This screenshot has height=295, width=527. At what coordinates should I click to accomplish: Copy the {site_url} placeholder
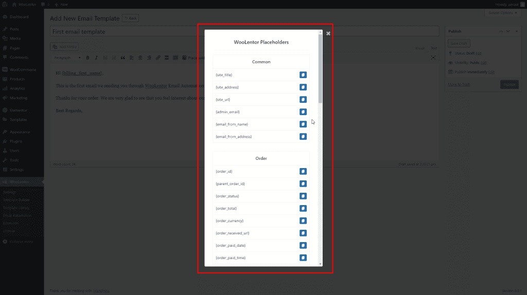[303, 100]
